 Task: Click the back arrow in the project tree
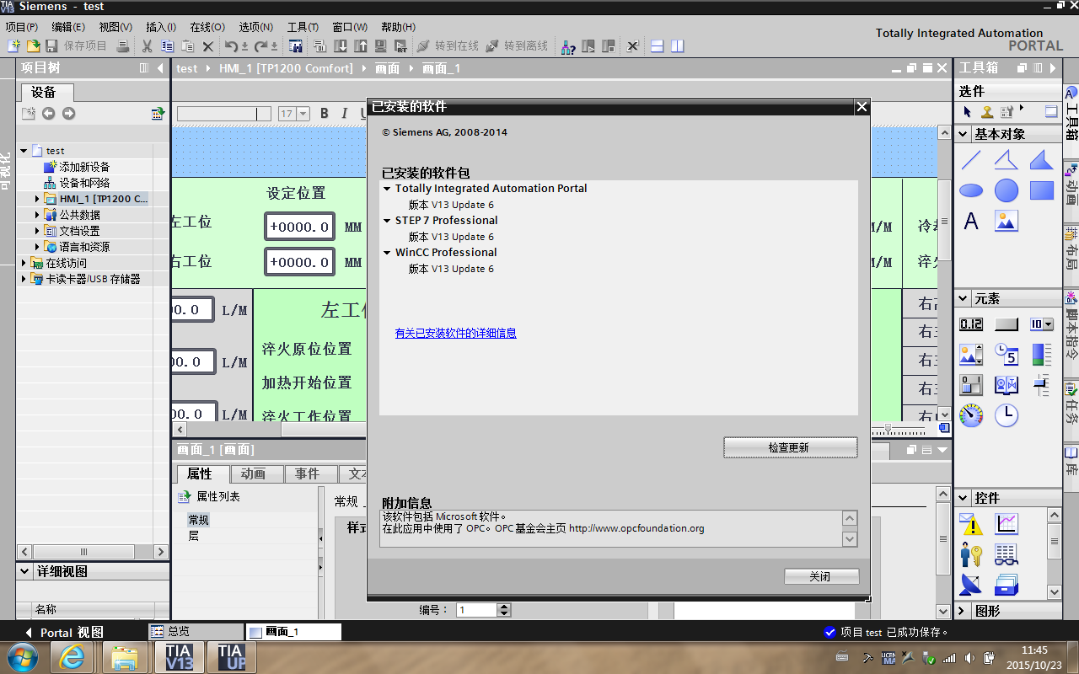[x=48, y=113]
